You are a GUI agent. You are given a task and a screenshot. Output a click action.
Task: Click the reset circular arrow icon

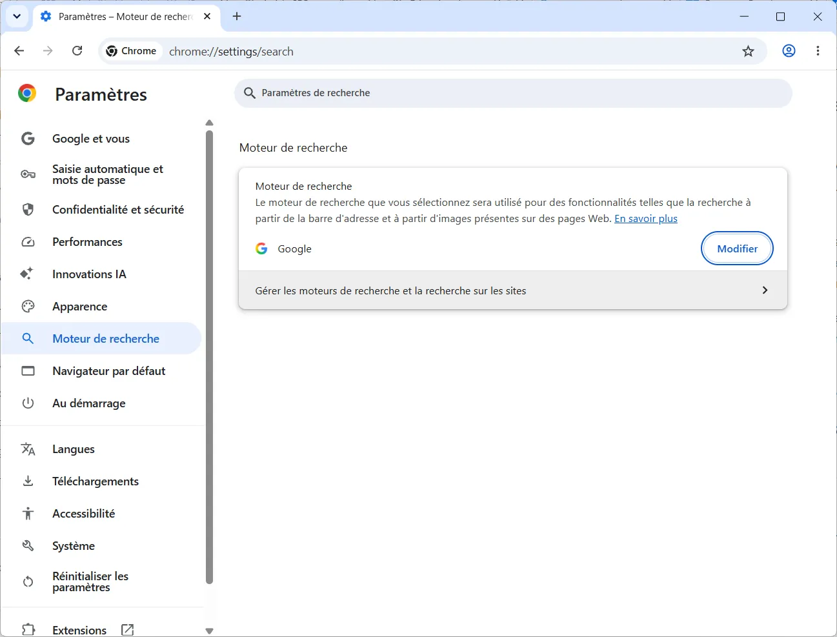click(28, 581)
